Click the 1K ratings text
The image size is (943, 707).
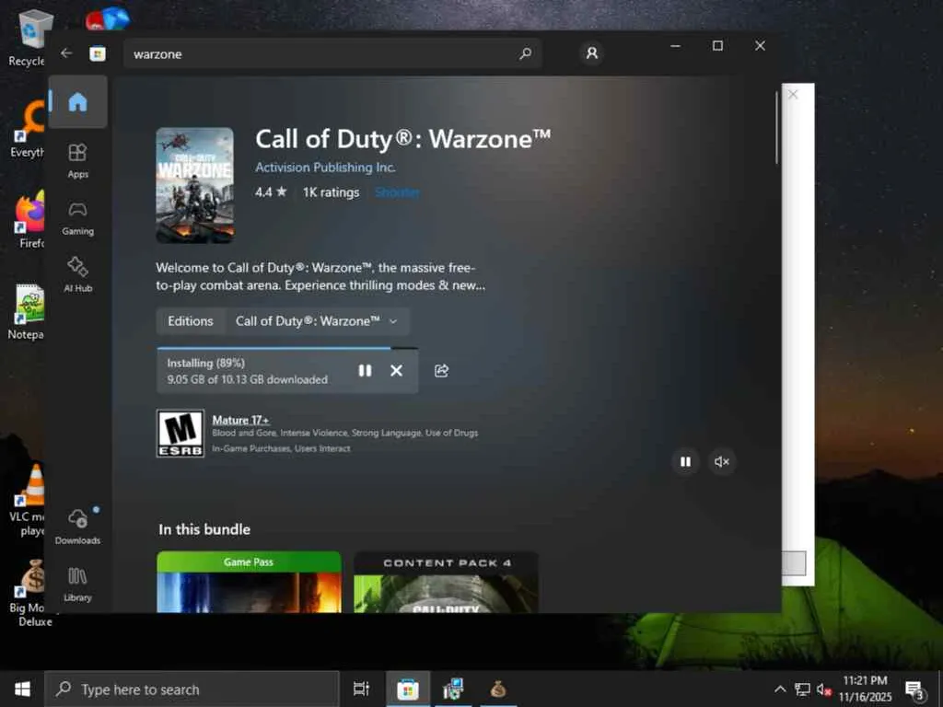331,192
